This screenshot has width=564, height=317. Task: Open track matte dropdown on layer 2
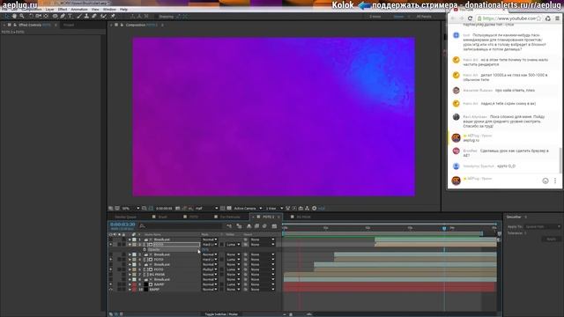click(x=233, y=245)
